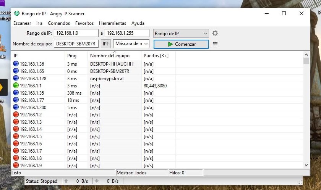Click blue status icon for 192.168.1.200

click(16, 107)
